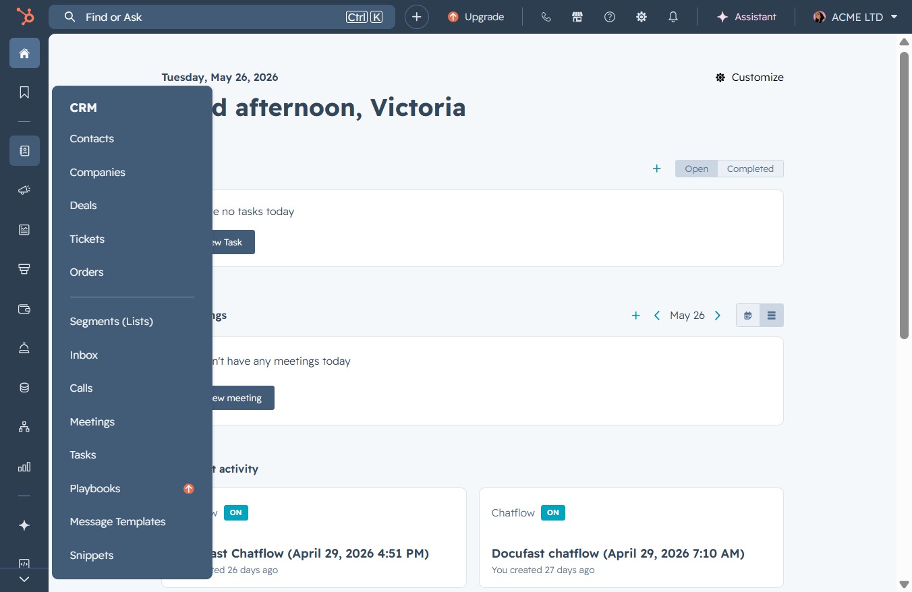Open the Settings gear icon
Screen dimensions: 912x592
642,17
